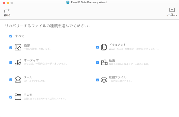Viewport: 179px width, 117px height.
Task: Click the その他 folder icon
Action: [18, 97]
